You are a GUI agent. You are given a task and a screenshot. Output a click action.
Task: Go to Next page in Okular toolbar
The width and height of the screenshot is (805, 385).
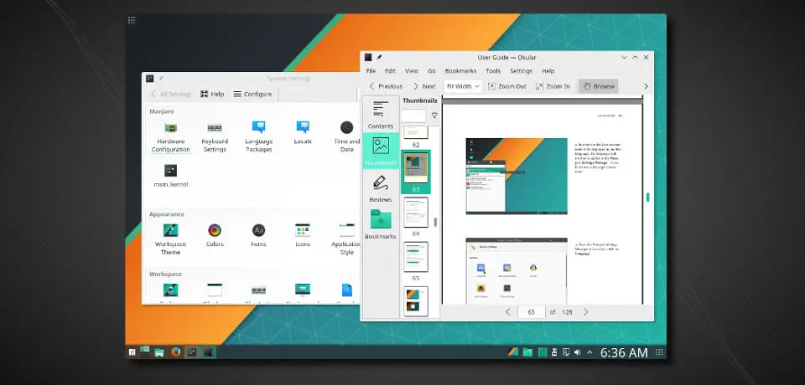(x=424, y=86)
